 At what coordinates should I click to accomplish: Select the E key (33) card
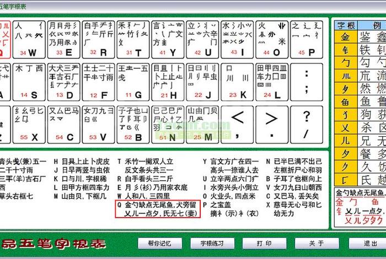click(64, 40)
